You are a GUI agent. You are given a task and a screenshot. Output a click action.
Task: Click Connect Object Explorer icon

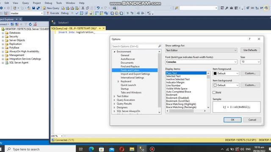coord(12,24)
